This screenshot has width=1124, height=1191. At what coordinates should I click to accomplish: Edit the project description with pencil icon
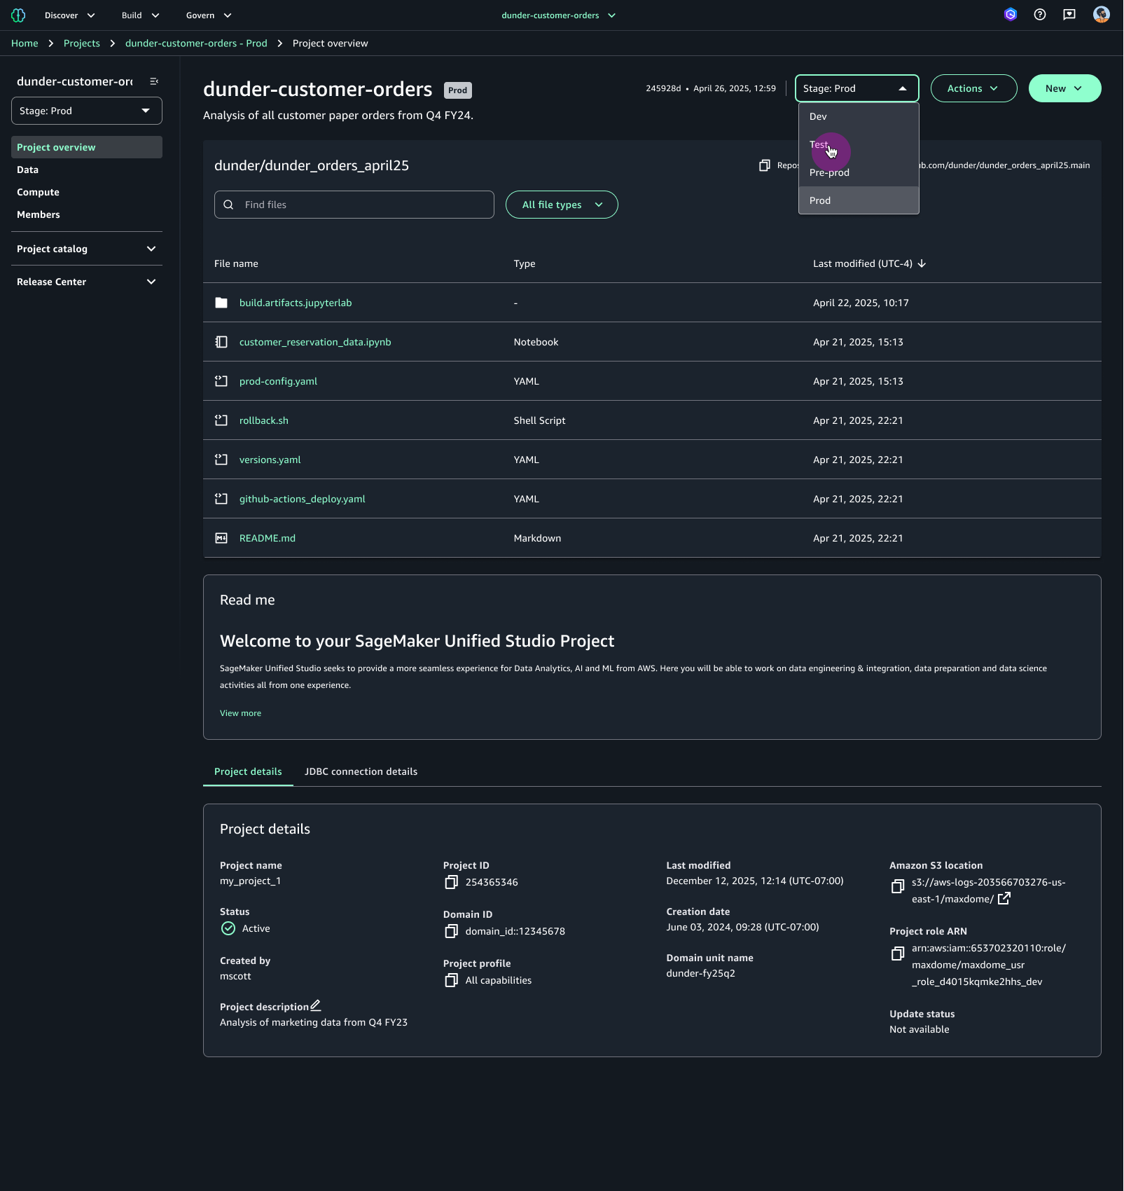point(316,1005)
